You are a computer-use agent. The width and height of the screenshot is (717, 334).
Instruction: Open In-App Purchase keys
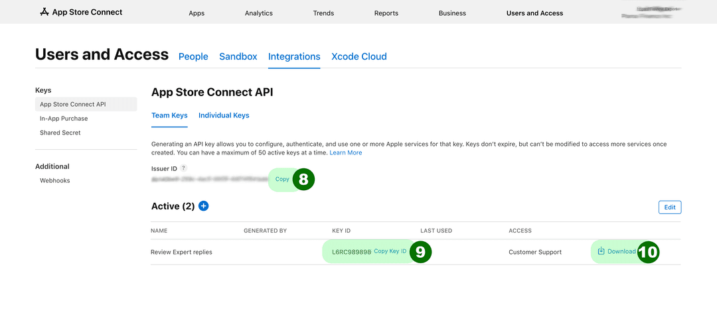point(64,118)
